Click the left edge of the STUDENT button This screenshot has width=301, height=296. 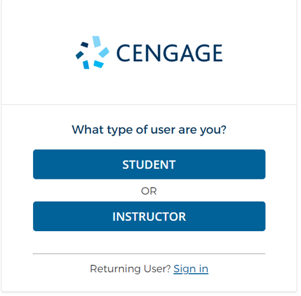coord(34,164)
